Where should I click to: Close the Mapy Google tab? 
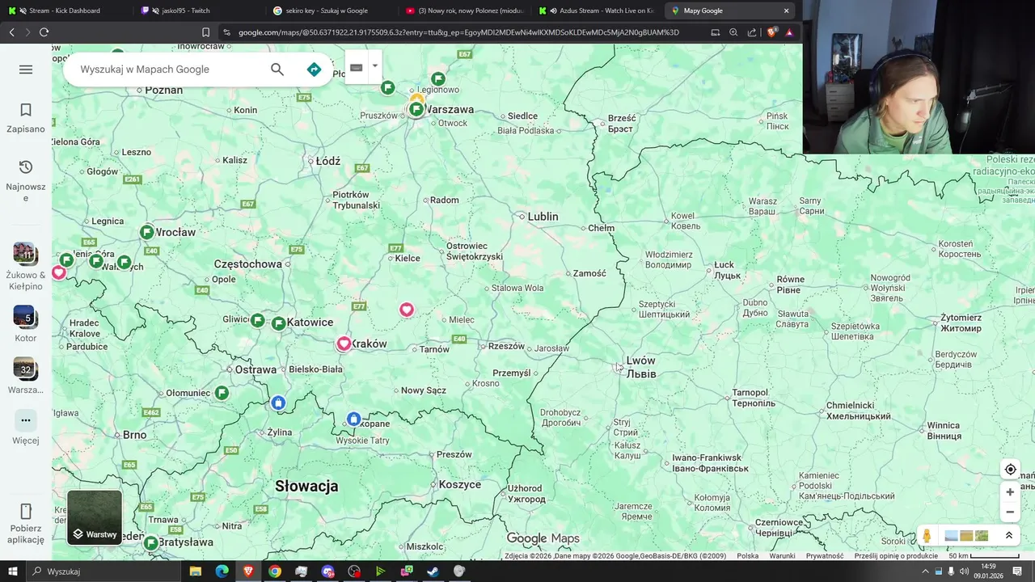[786, 11]
